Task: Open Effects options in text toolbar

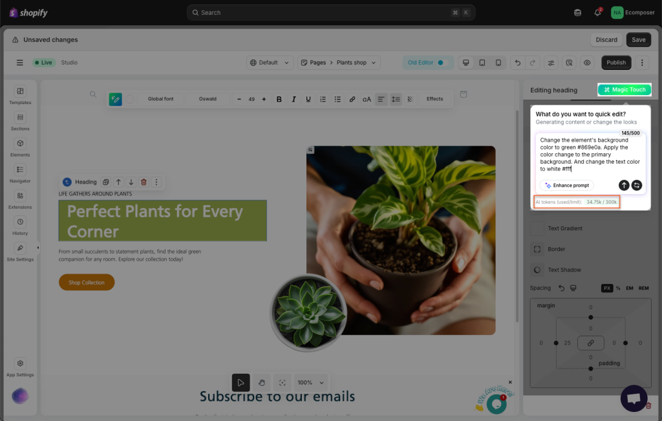Action: point(434,99)
